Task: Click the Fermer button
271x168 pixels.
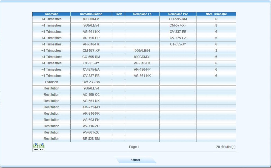Action: pyautogui.click(x=135, y=160)
